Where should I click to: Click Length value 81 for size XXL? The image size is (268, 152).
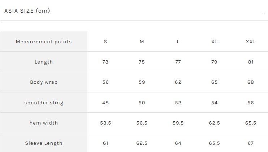[251, 62]
